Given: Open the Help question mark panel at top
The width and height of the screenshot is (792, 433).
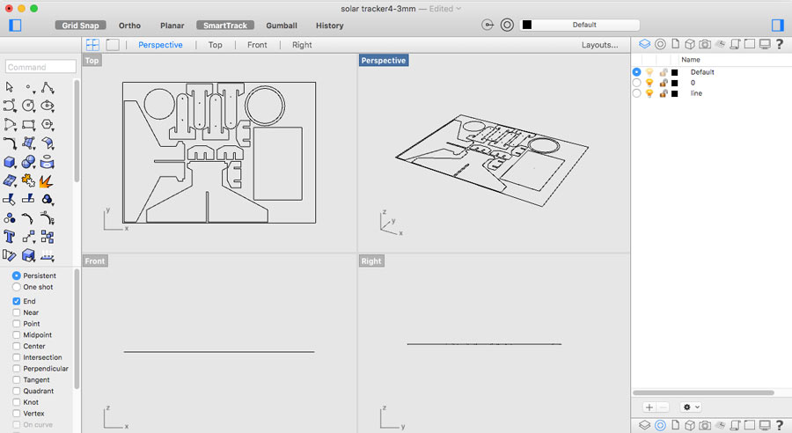Looking at the screenshot, I should tap(780, 44).
